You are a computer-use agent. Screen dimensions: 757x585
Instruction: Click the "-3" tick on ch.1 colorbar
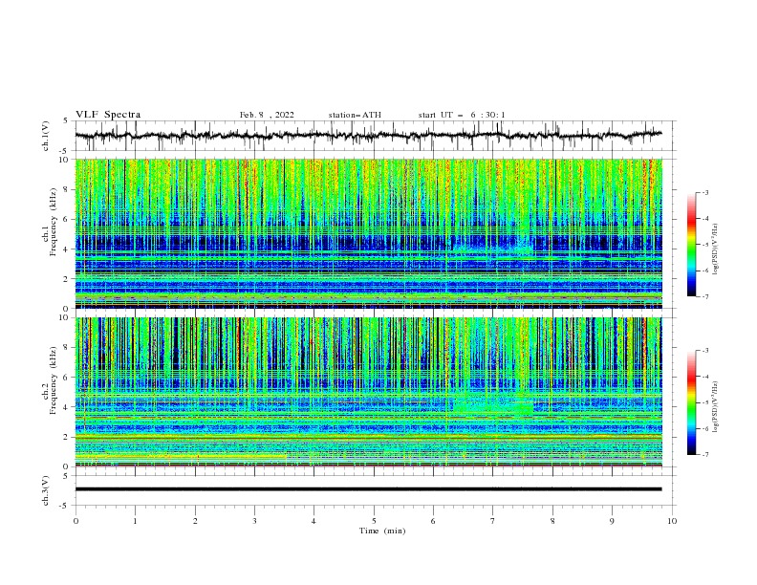(704, 192)
